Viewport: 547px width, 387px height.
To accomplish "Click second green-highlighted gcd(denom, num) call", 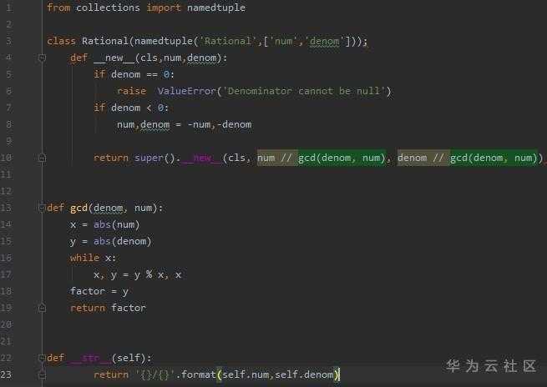I will click(494, 158).
